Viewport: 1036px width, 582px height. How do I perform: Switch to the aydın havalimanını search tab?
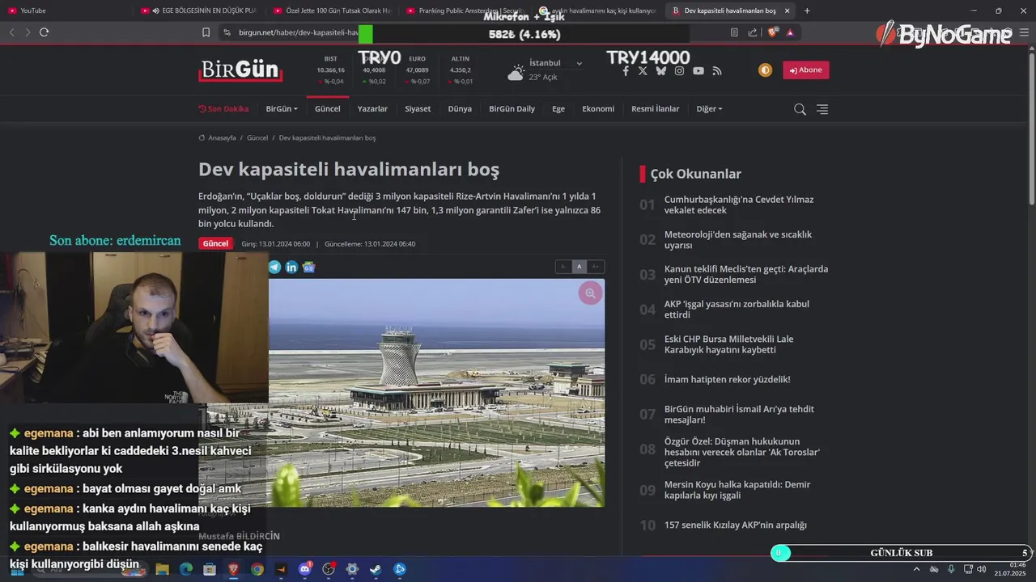point(598,11)
